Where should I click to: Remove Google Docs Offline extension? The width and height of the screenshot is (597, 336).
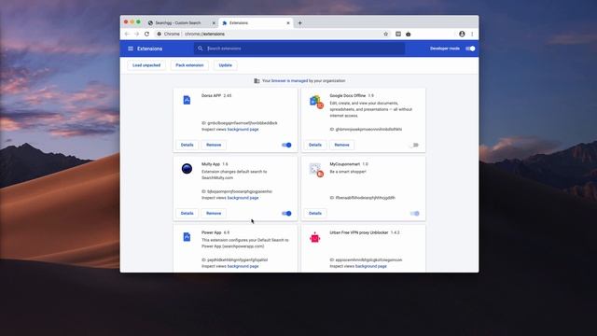[342, 145]
